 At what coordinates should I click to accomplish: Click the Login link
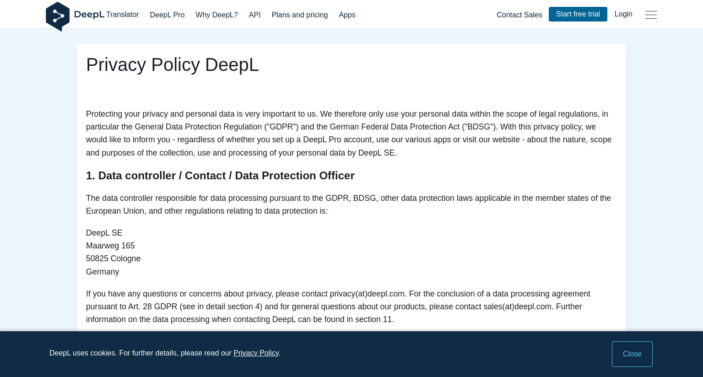tap(623, 14)
